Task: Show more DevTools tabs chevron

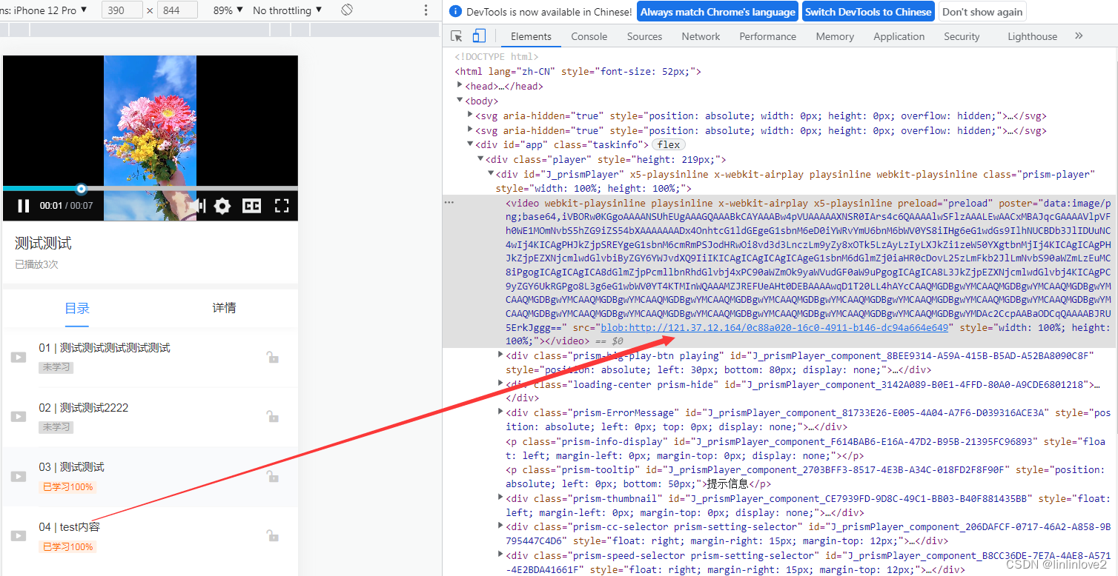Action: 1079,36
